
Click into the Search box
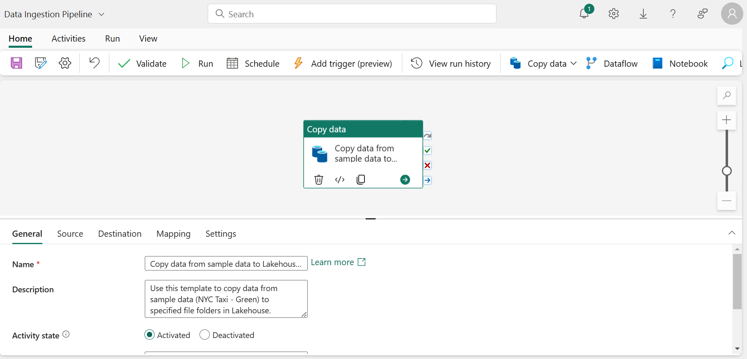tap(352, 14)
